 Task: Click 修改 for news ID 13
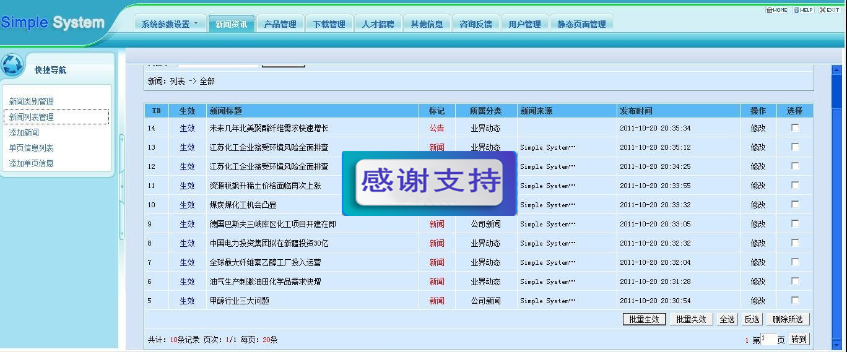758,147
